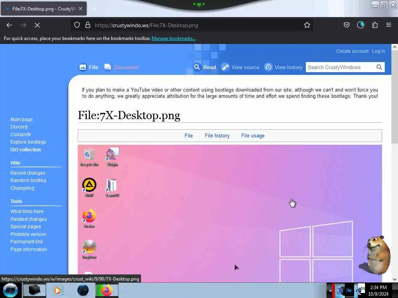Click the Search CrustyWindows input box
Screen dimensions: 398x298
click(340, 68)
